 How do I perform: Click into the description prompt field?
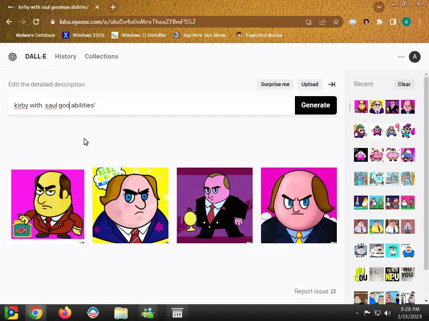(152, 105)
